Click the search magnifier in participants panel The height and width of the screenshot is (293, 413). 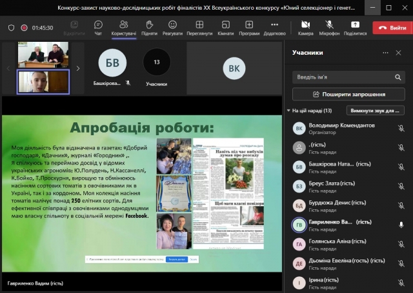click(x=396, y=77)
